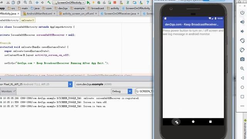Image resolution: width=247 pixels, height=139 pixels.
Task: Click the Find magnifier icon
Action: click(25, 2)
